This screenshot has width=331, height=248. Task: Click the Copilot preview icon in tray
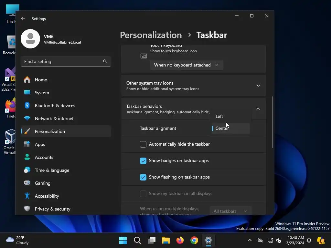point(321,240)
